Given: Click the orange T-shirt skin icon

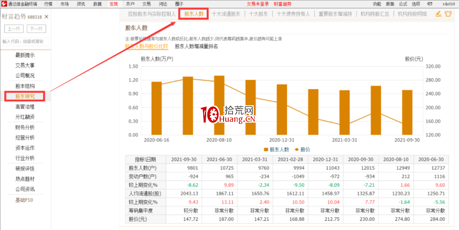Looking at the screenshot, I should [448, 14].
